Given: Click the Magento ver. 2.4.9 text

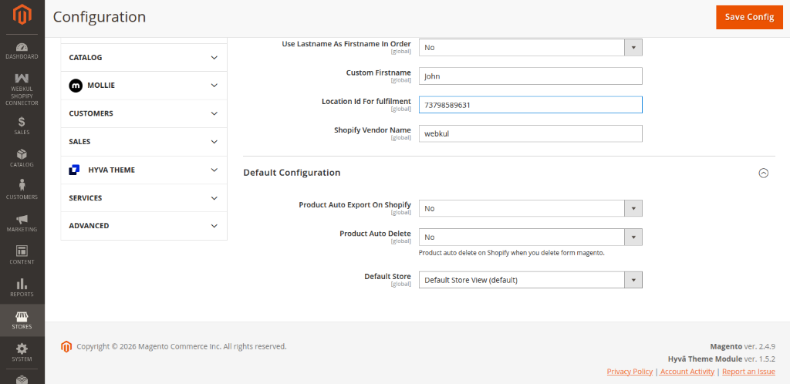Looking at the screenshot, I should pos(742,346).
